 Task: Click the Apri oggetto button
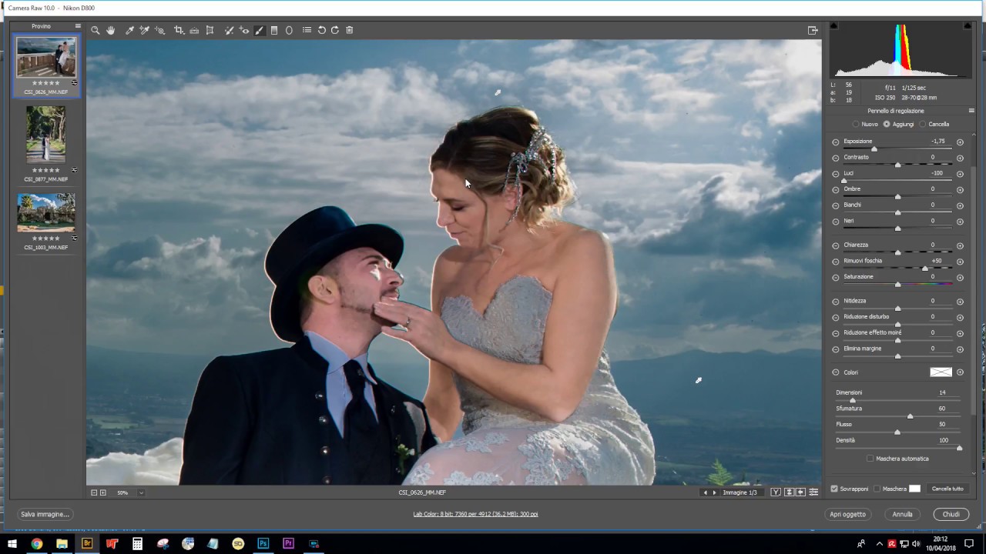click(847, 514)
